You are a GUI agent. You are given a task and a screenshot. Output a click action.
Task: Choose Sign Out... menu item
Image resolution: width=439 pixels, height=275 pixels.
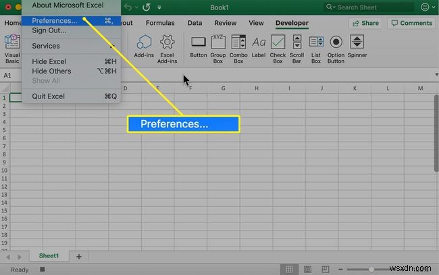[71, 30]
